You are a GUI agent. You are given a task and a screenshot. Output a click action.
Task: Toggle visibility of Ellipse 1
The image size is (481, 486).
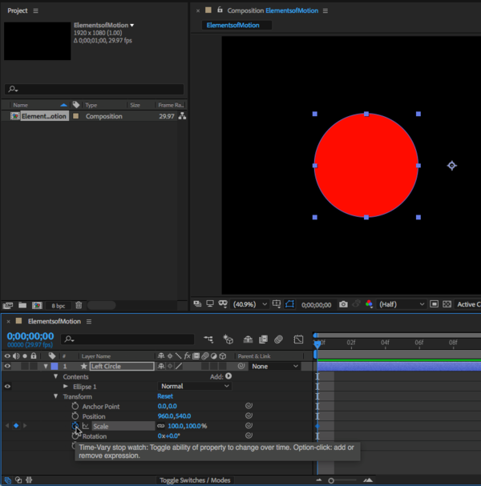[8, 386]
